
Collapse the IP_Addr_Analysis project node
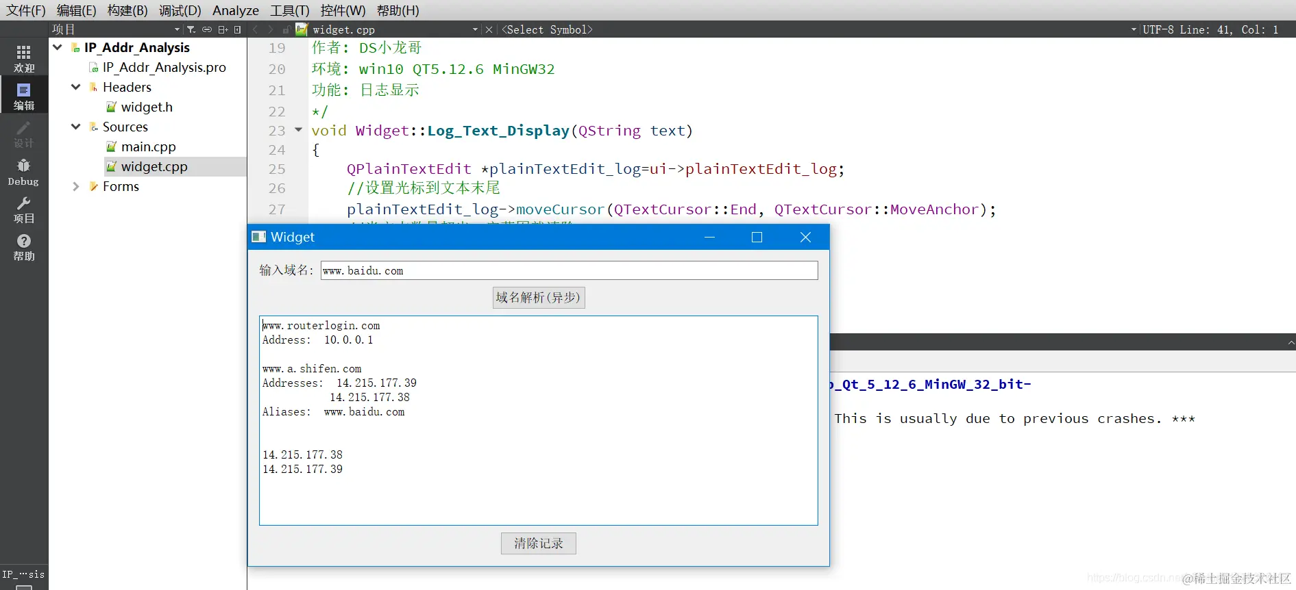[x=58, y=47]
